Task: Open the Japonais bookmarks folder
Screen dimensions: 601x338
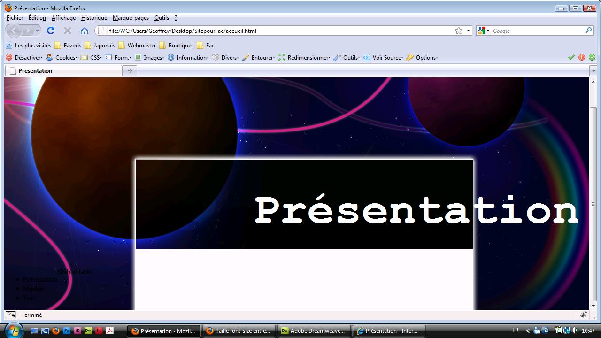Action: point(100,46)
